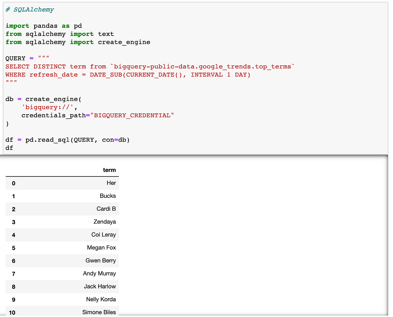
Task: Click the closing triple quotes line
Action: coord(11,82)
